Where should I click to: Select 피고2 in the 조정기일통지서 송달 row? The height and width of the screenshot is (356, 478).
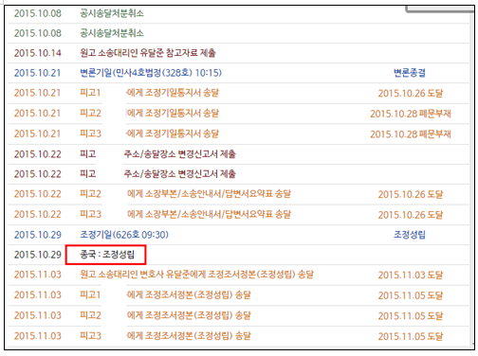(90, 114)
